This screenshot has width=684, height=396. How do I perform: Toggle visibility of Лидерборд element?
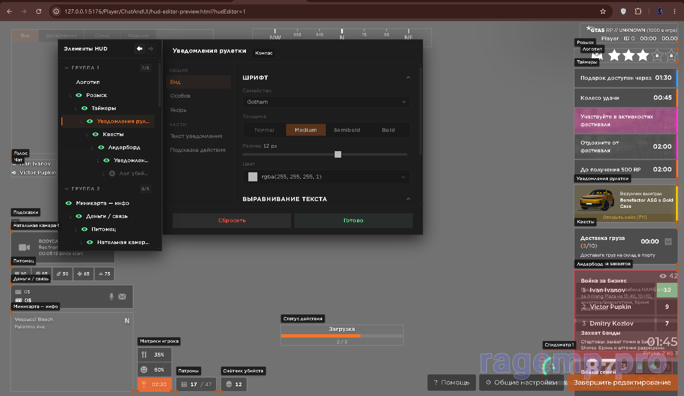click(x=101, y=147)
